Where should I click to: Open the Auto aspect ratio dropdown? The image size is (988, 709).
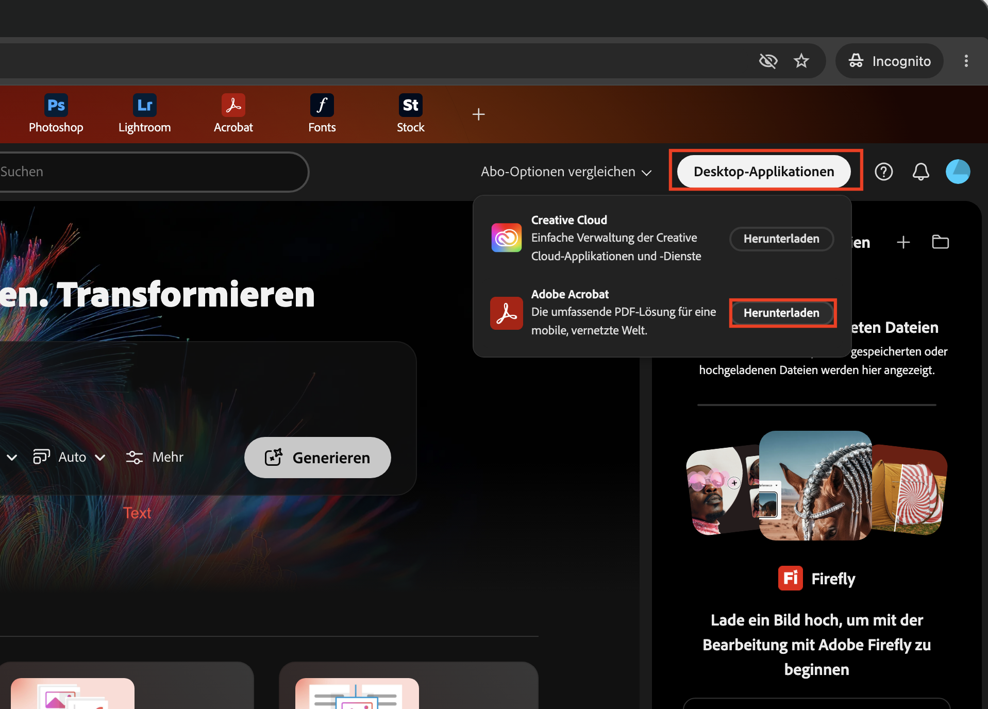click(70, 457)
